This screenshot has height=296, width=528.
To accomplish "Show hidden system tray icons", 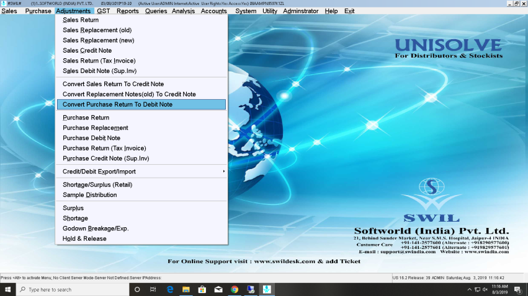I will 469,289.
